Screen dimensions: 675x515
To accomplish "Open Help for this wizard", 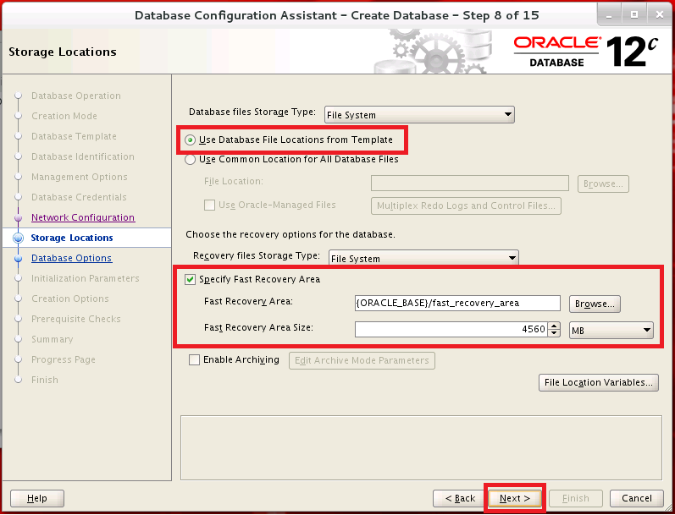I will point(37,498).
